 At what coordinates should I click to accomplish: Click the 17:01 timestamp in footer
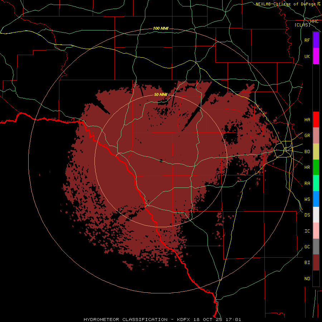pos(233,319)
